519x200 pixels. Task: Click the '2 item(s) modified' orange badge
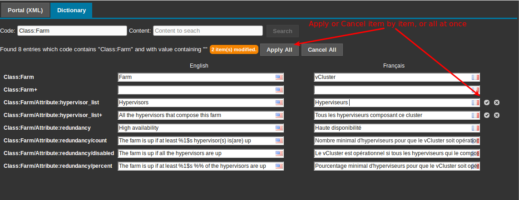coord(234,49)
